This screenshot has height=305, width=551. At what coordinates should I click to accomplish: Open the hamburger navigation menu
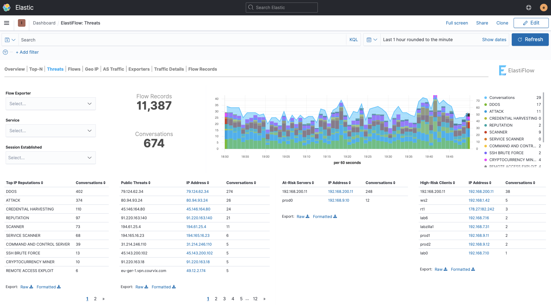(7, 23)
